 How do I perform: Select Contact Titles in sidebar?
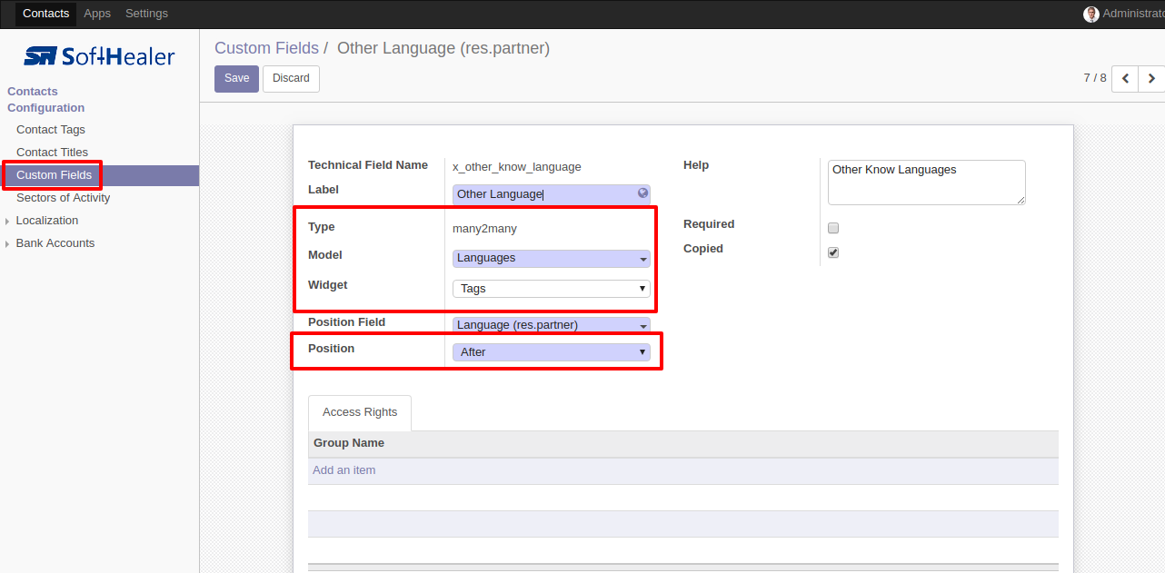53,153
